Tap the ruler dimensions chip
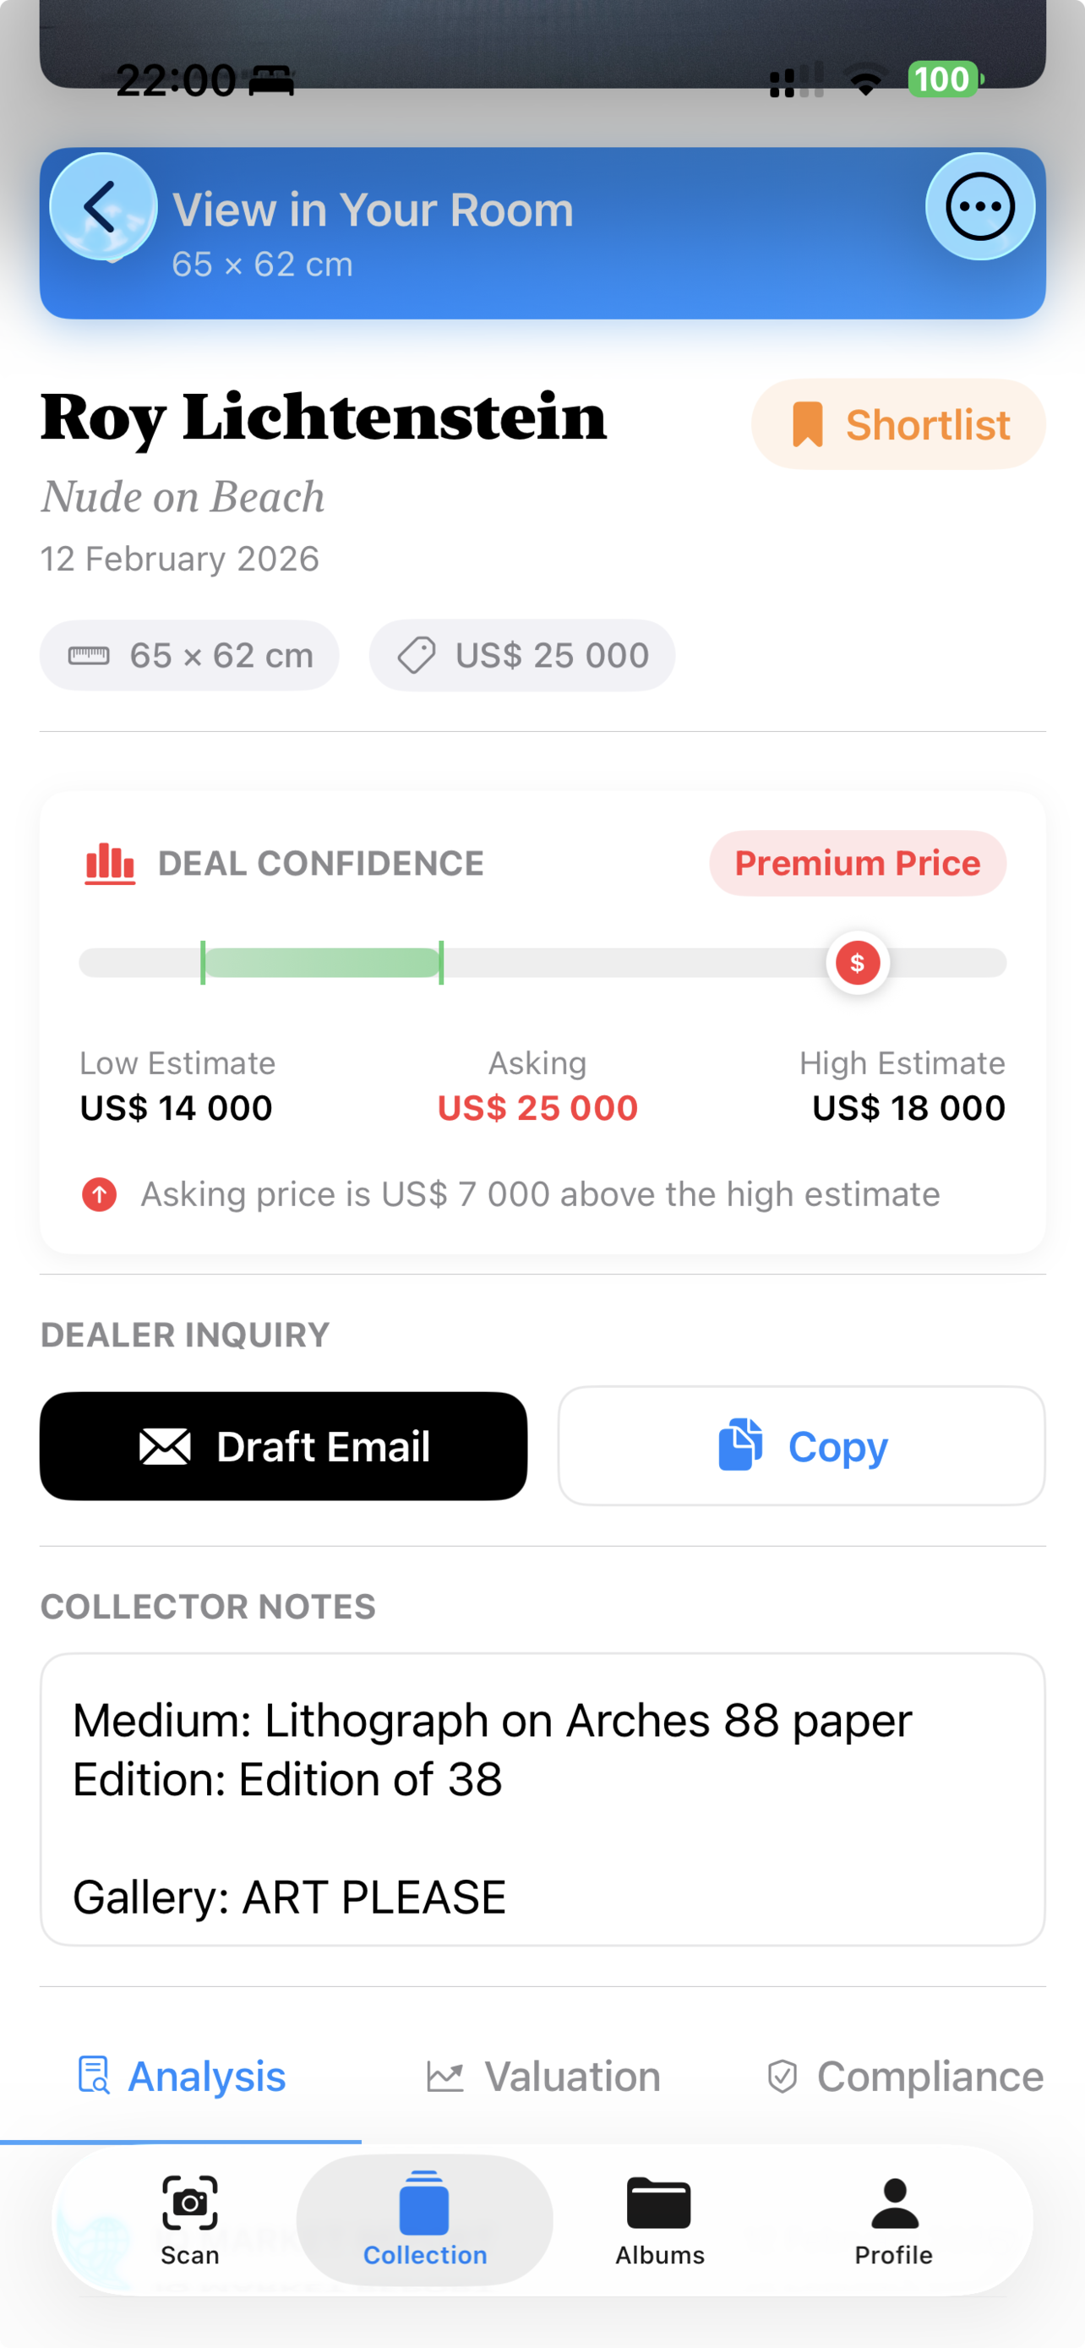1085x2348 pixels. [189, 655]
